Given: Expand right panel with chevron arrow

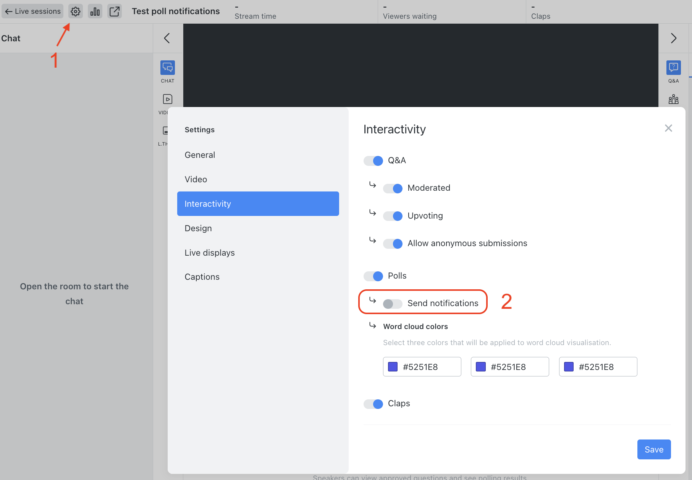Looking at the screenshot, I should pos(674,38).
